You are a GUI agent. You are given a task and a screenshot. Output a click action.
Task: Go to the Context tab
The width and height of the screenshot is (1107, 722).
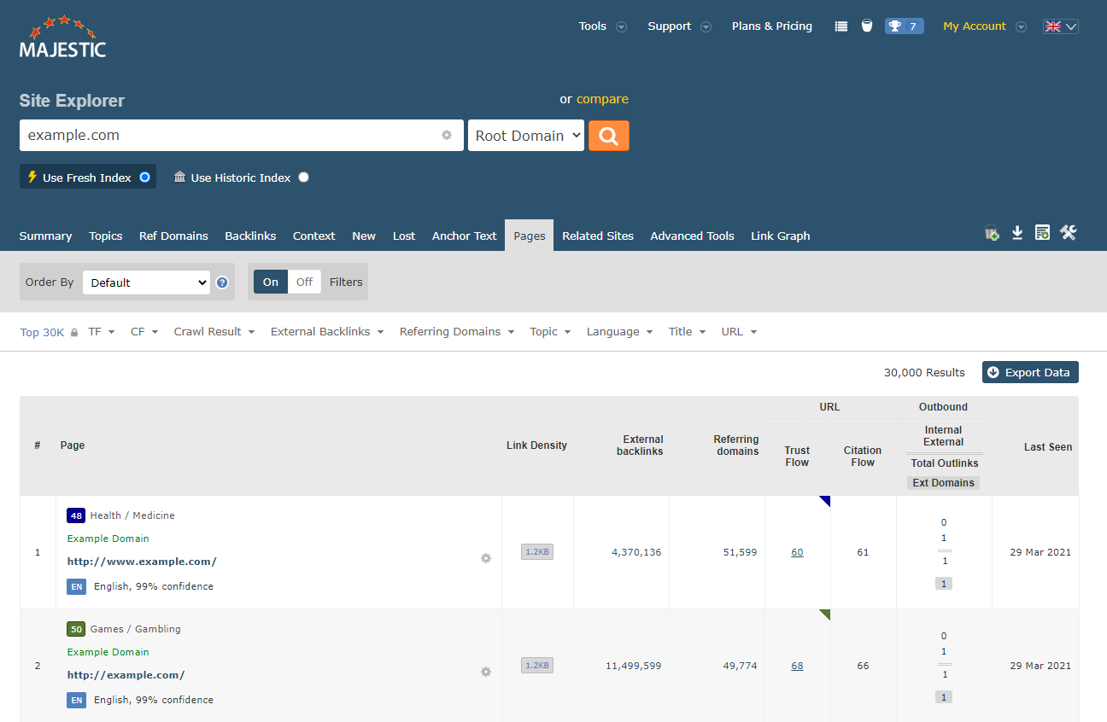314,236
